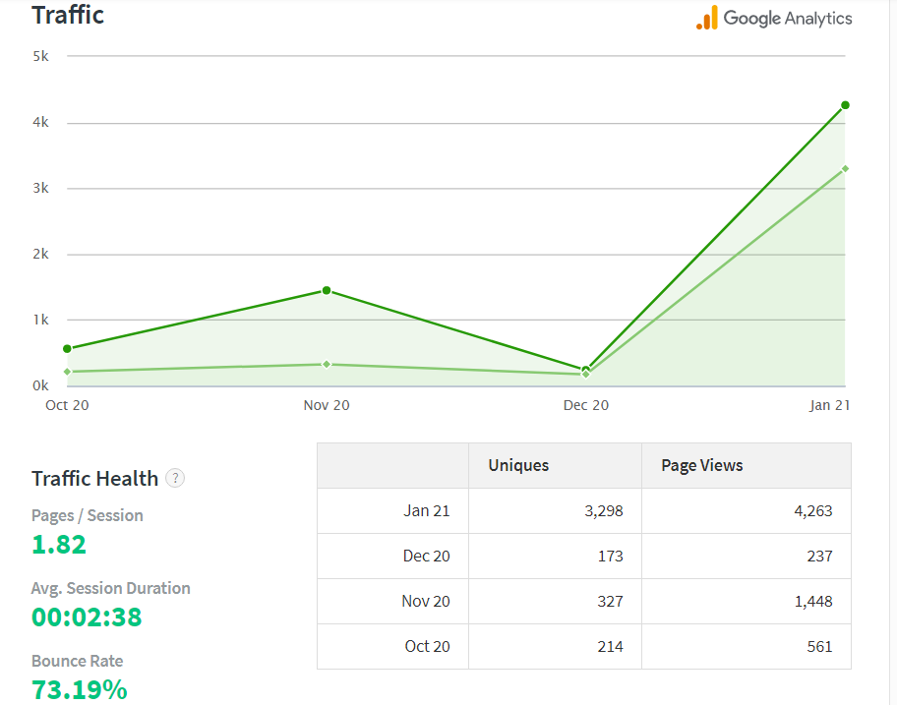Click the Nov 20 uniques data point
Viewport: 897px width, 705px height.
point(327,365)
